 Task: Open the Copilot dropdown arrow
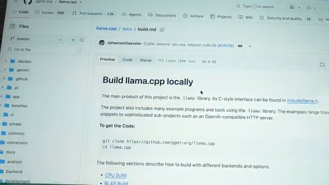click(299, 8)
